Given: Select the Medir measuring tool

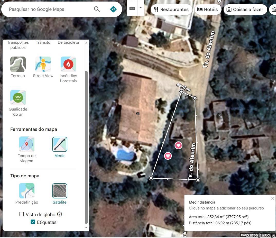Looking at the screenshot, I should [x=60, y=144].
